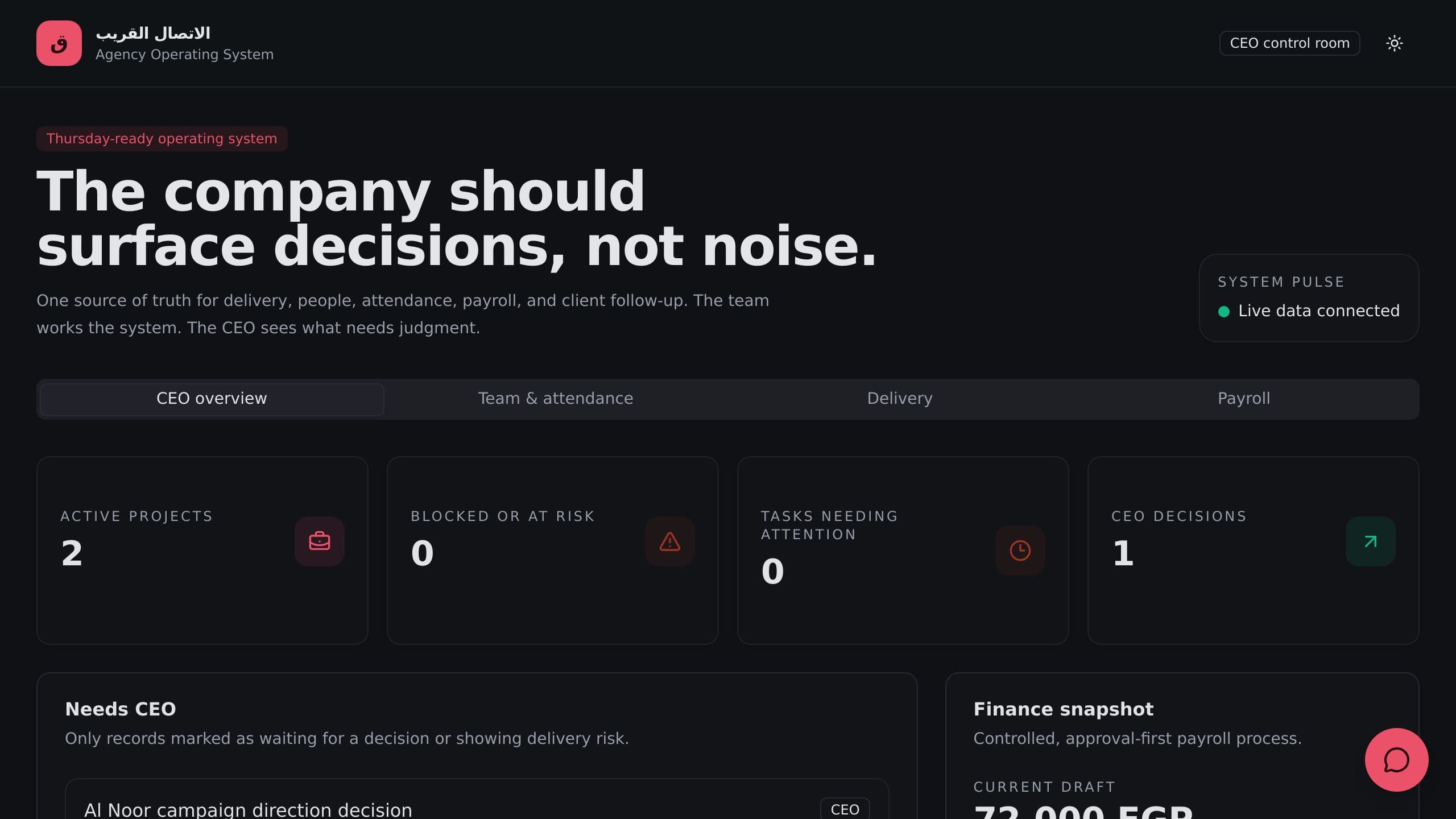Click the CEO tag on Al Noor record

(x=845, y=809)
